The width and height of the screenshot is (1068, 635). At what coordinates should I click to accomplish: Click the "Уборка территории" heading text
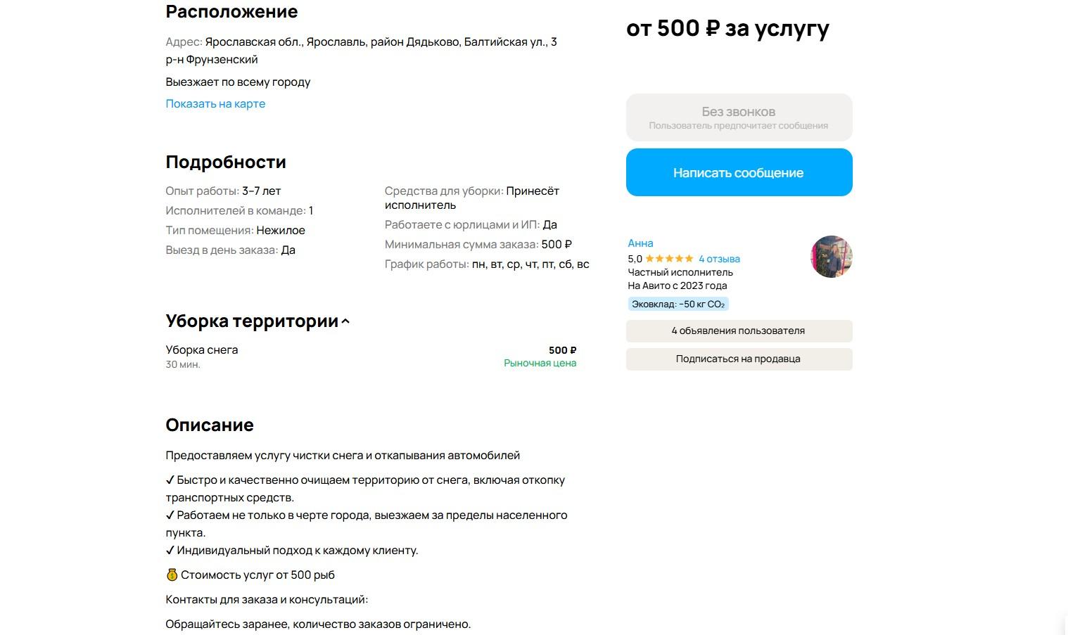click(x=252, y=321)
